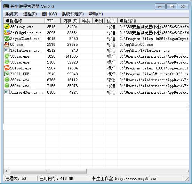Screen dimensions: 192x184
Task: Click the EXCEL.EXE icon
Action: click(7, 74)
